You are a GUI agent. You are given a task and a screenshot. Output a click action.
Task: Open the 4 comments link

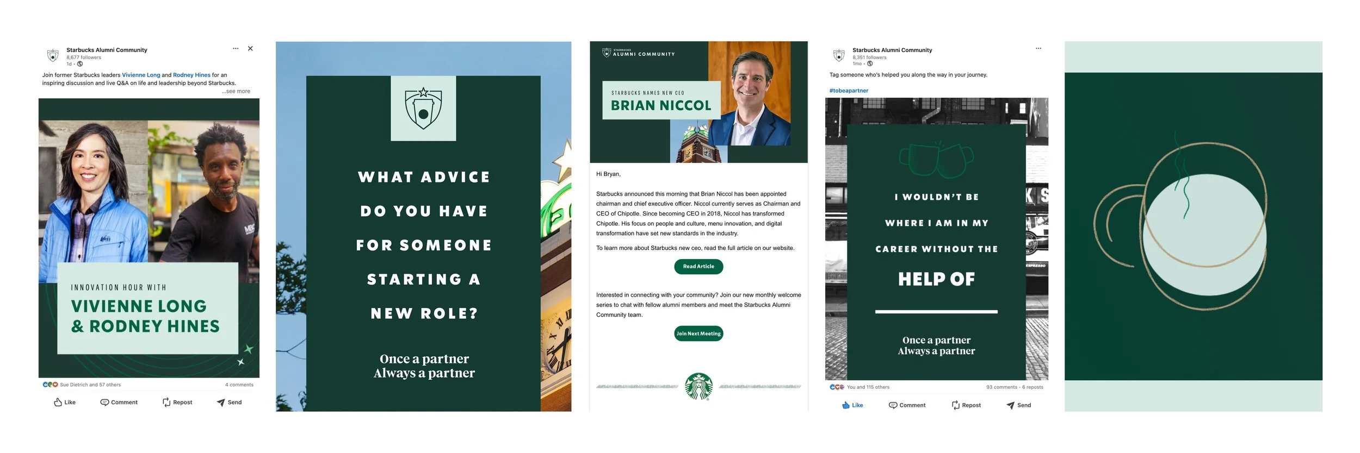coord(239,385)
